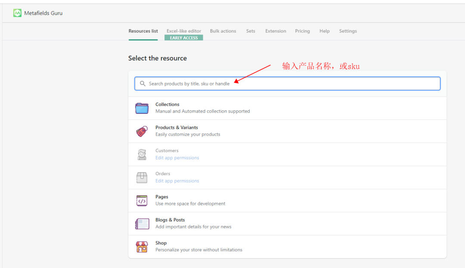The height and width of the screenshot is (268, 465).
Task: Click the EARLY ACCESS badge
Action: pos(184,38)
